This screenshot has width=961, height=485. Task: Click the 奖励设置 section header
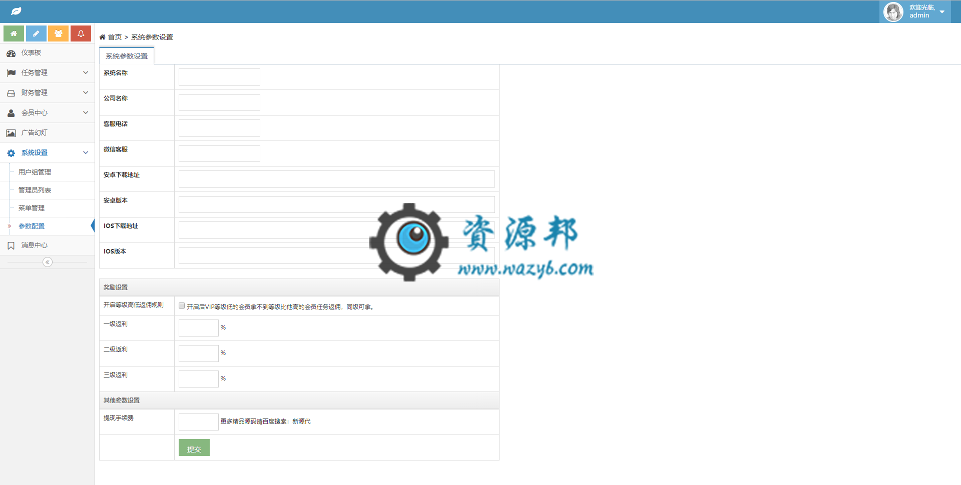coord(299,287)
